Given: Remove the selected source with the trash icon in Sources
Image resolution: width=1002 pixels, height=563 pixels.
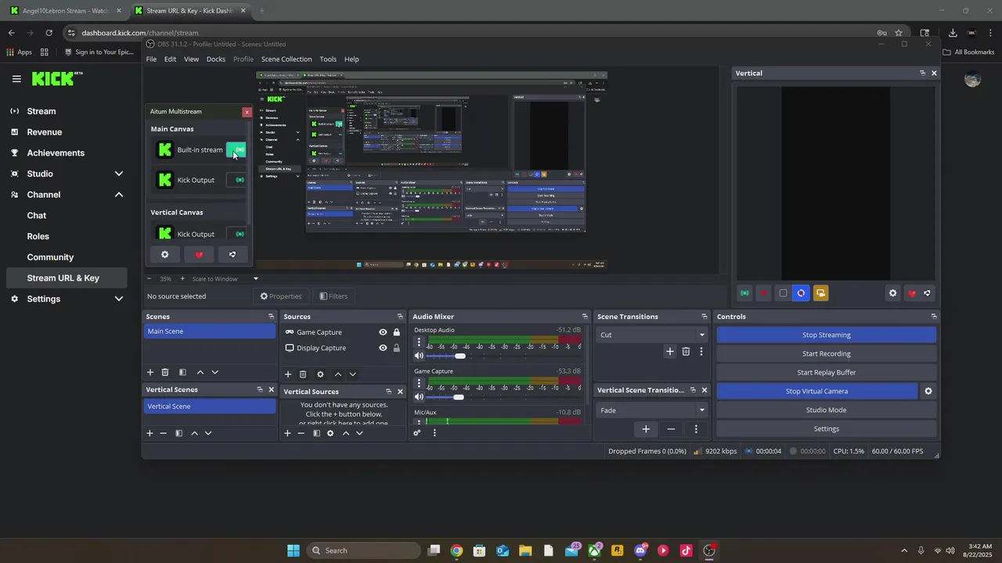Looking at the screenshot, I should [303, 375].
